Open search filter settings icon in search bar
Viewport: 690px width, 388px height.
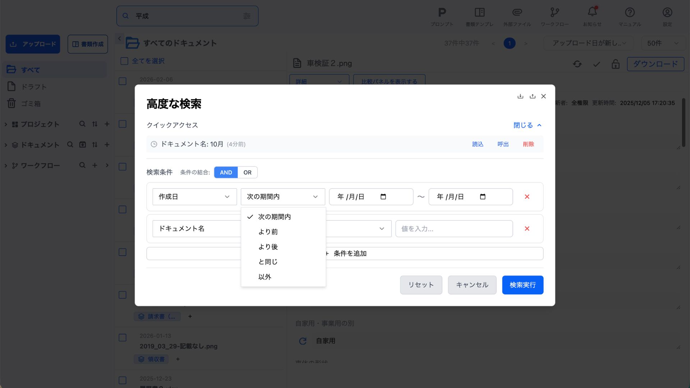click(247, 16)
